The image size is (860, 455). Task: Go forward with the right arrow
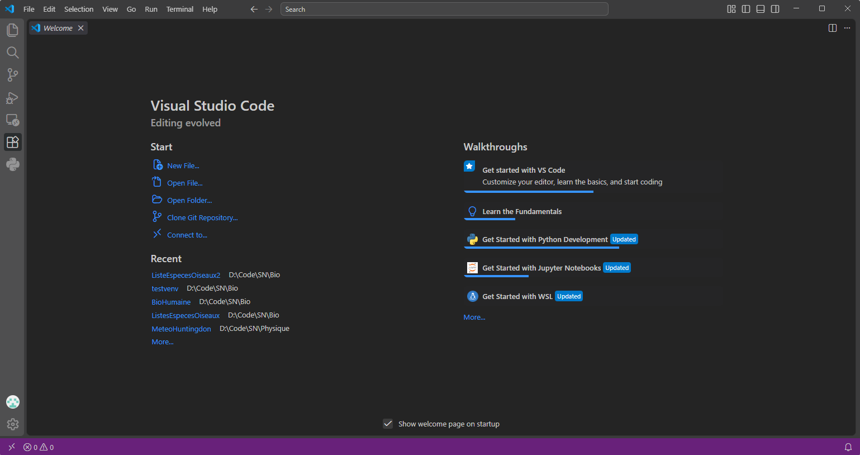(269, 9)
